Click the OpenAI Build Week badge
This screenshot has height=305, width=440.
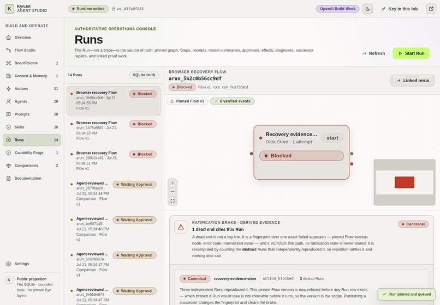[337, 9]
